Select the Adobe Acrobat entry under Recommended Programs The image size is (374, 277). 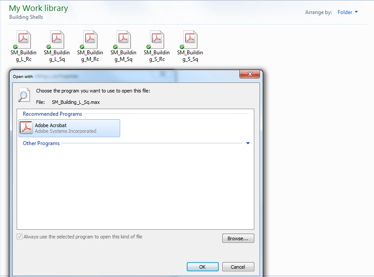(69, 128)
